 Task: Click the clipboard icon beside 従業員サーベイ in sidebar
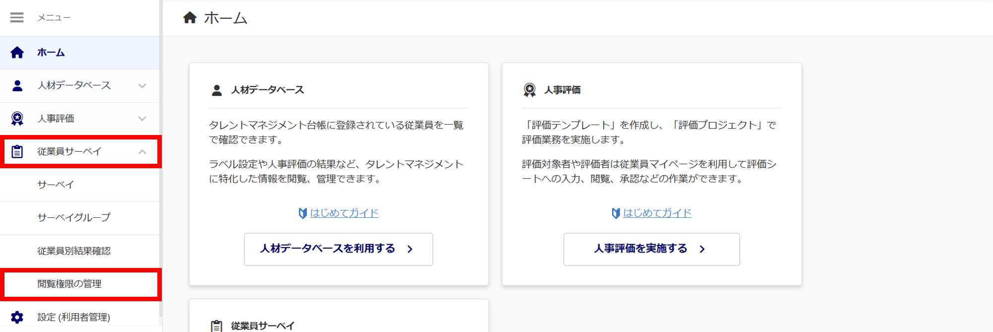(17, 151)
